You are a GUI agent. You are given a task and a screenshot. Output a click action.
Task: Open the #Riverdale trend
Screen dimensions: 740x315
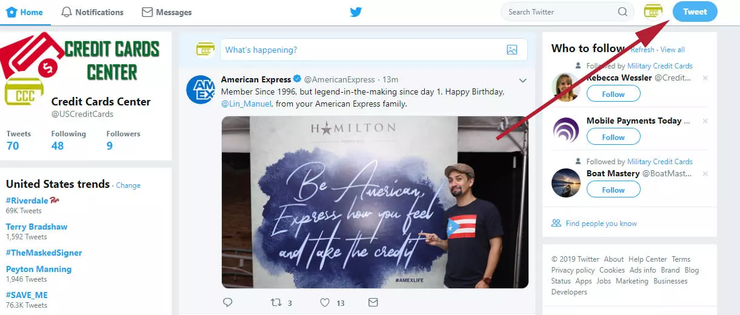coord(27,201)
